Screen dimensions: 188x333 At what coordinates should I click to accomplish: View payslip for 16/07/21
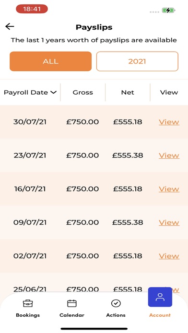169,189
